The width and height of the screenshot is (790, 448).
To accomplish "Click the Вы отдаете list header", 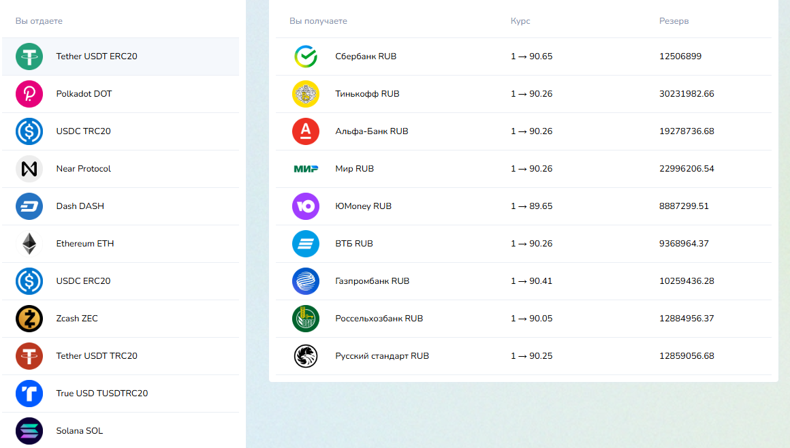I will click(39, 21).
